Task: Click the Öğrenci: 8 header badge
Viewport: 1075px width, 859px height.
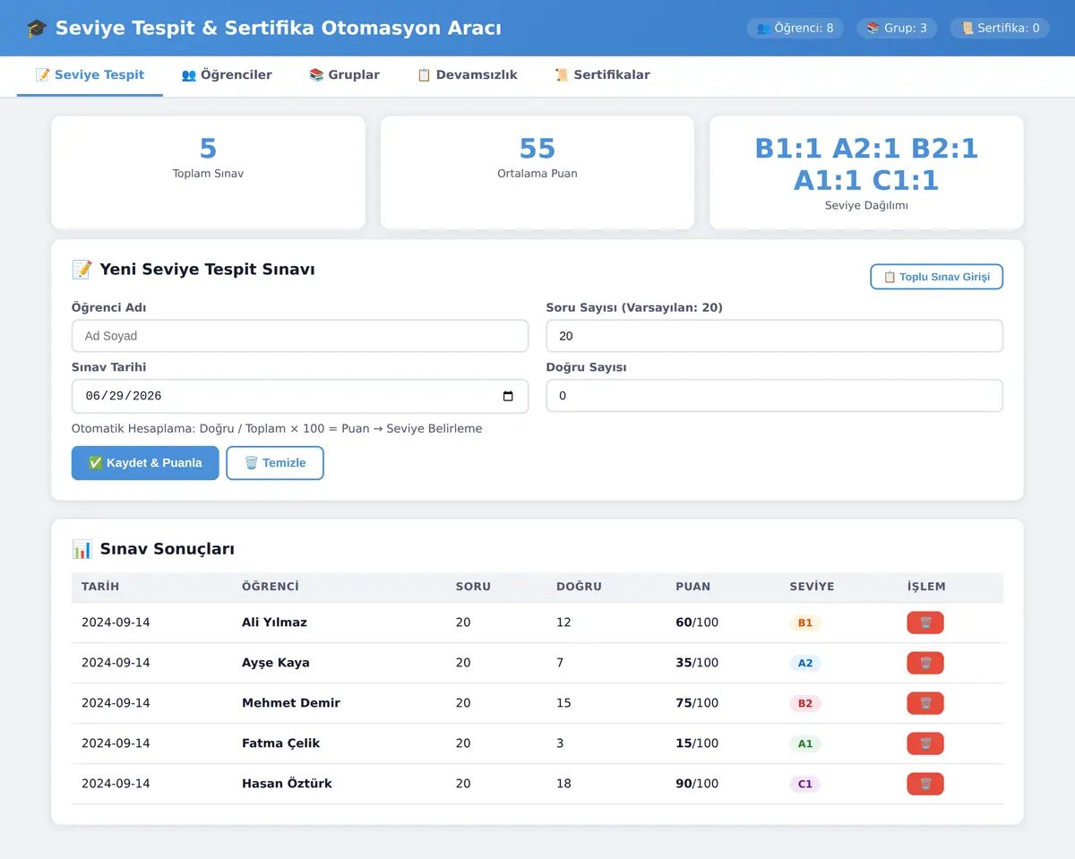Action: 795,28
